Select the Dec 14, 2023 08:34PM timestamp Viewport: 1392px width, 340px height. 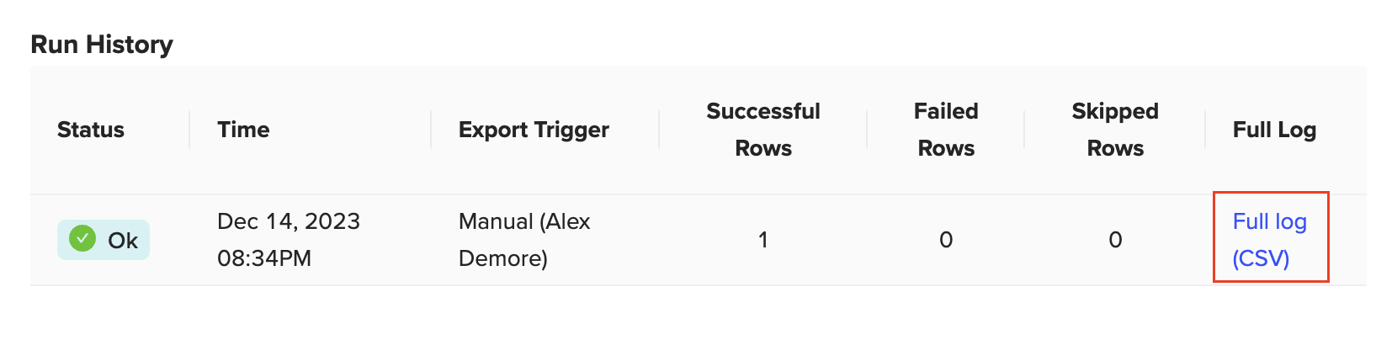point(289,240)
